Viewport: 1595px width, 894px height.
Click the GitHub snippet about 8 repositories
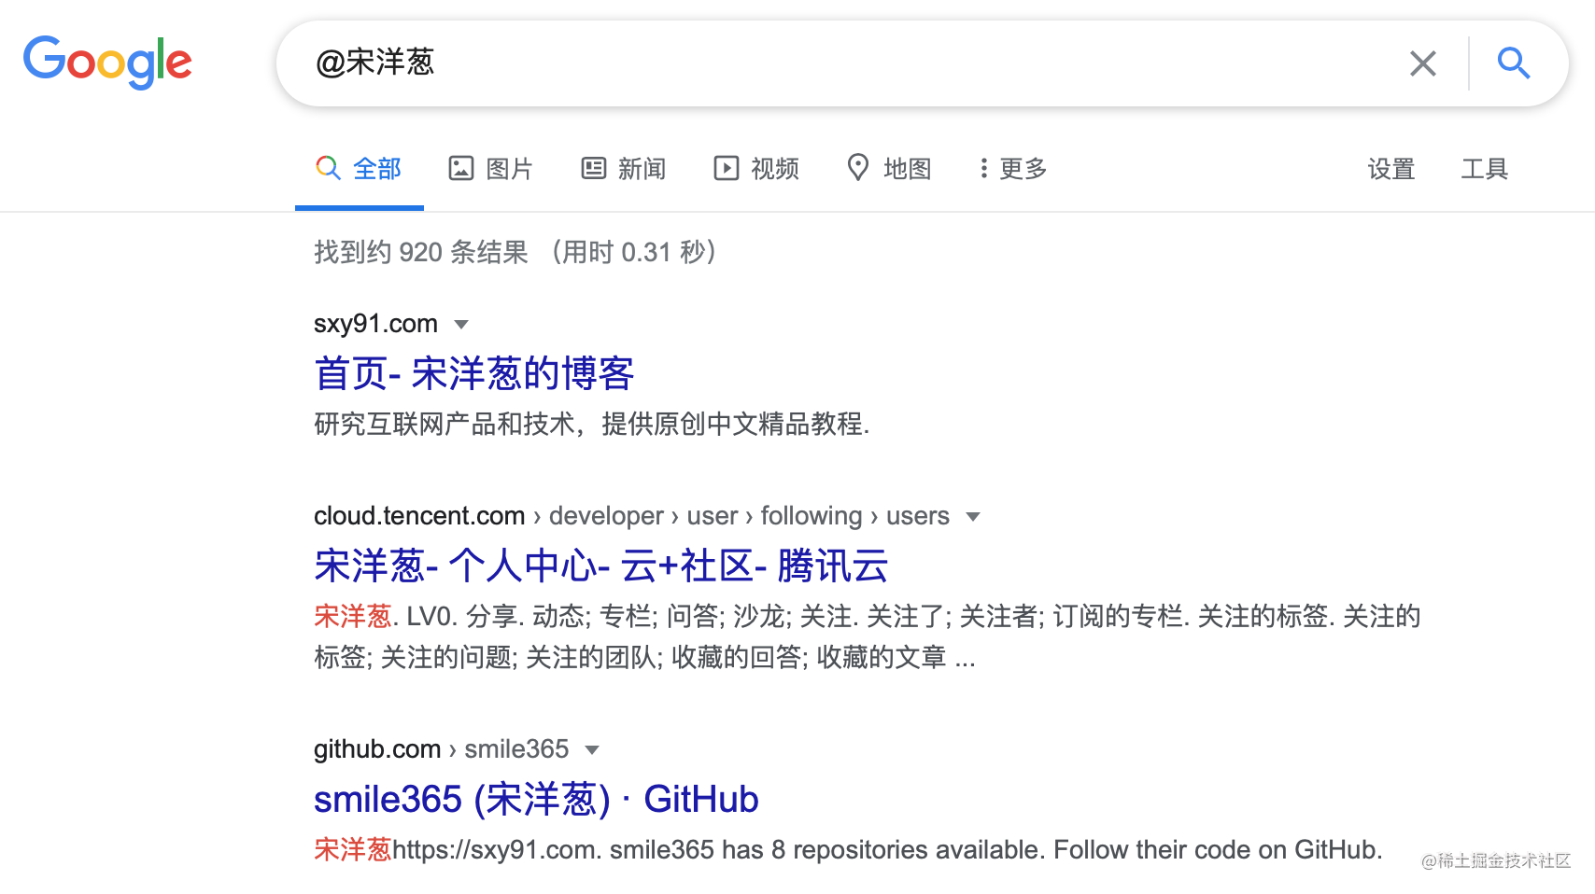click(848, 850)
